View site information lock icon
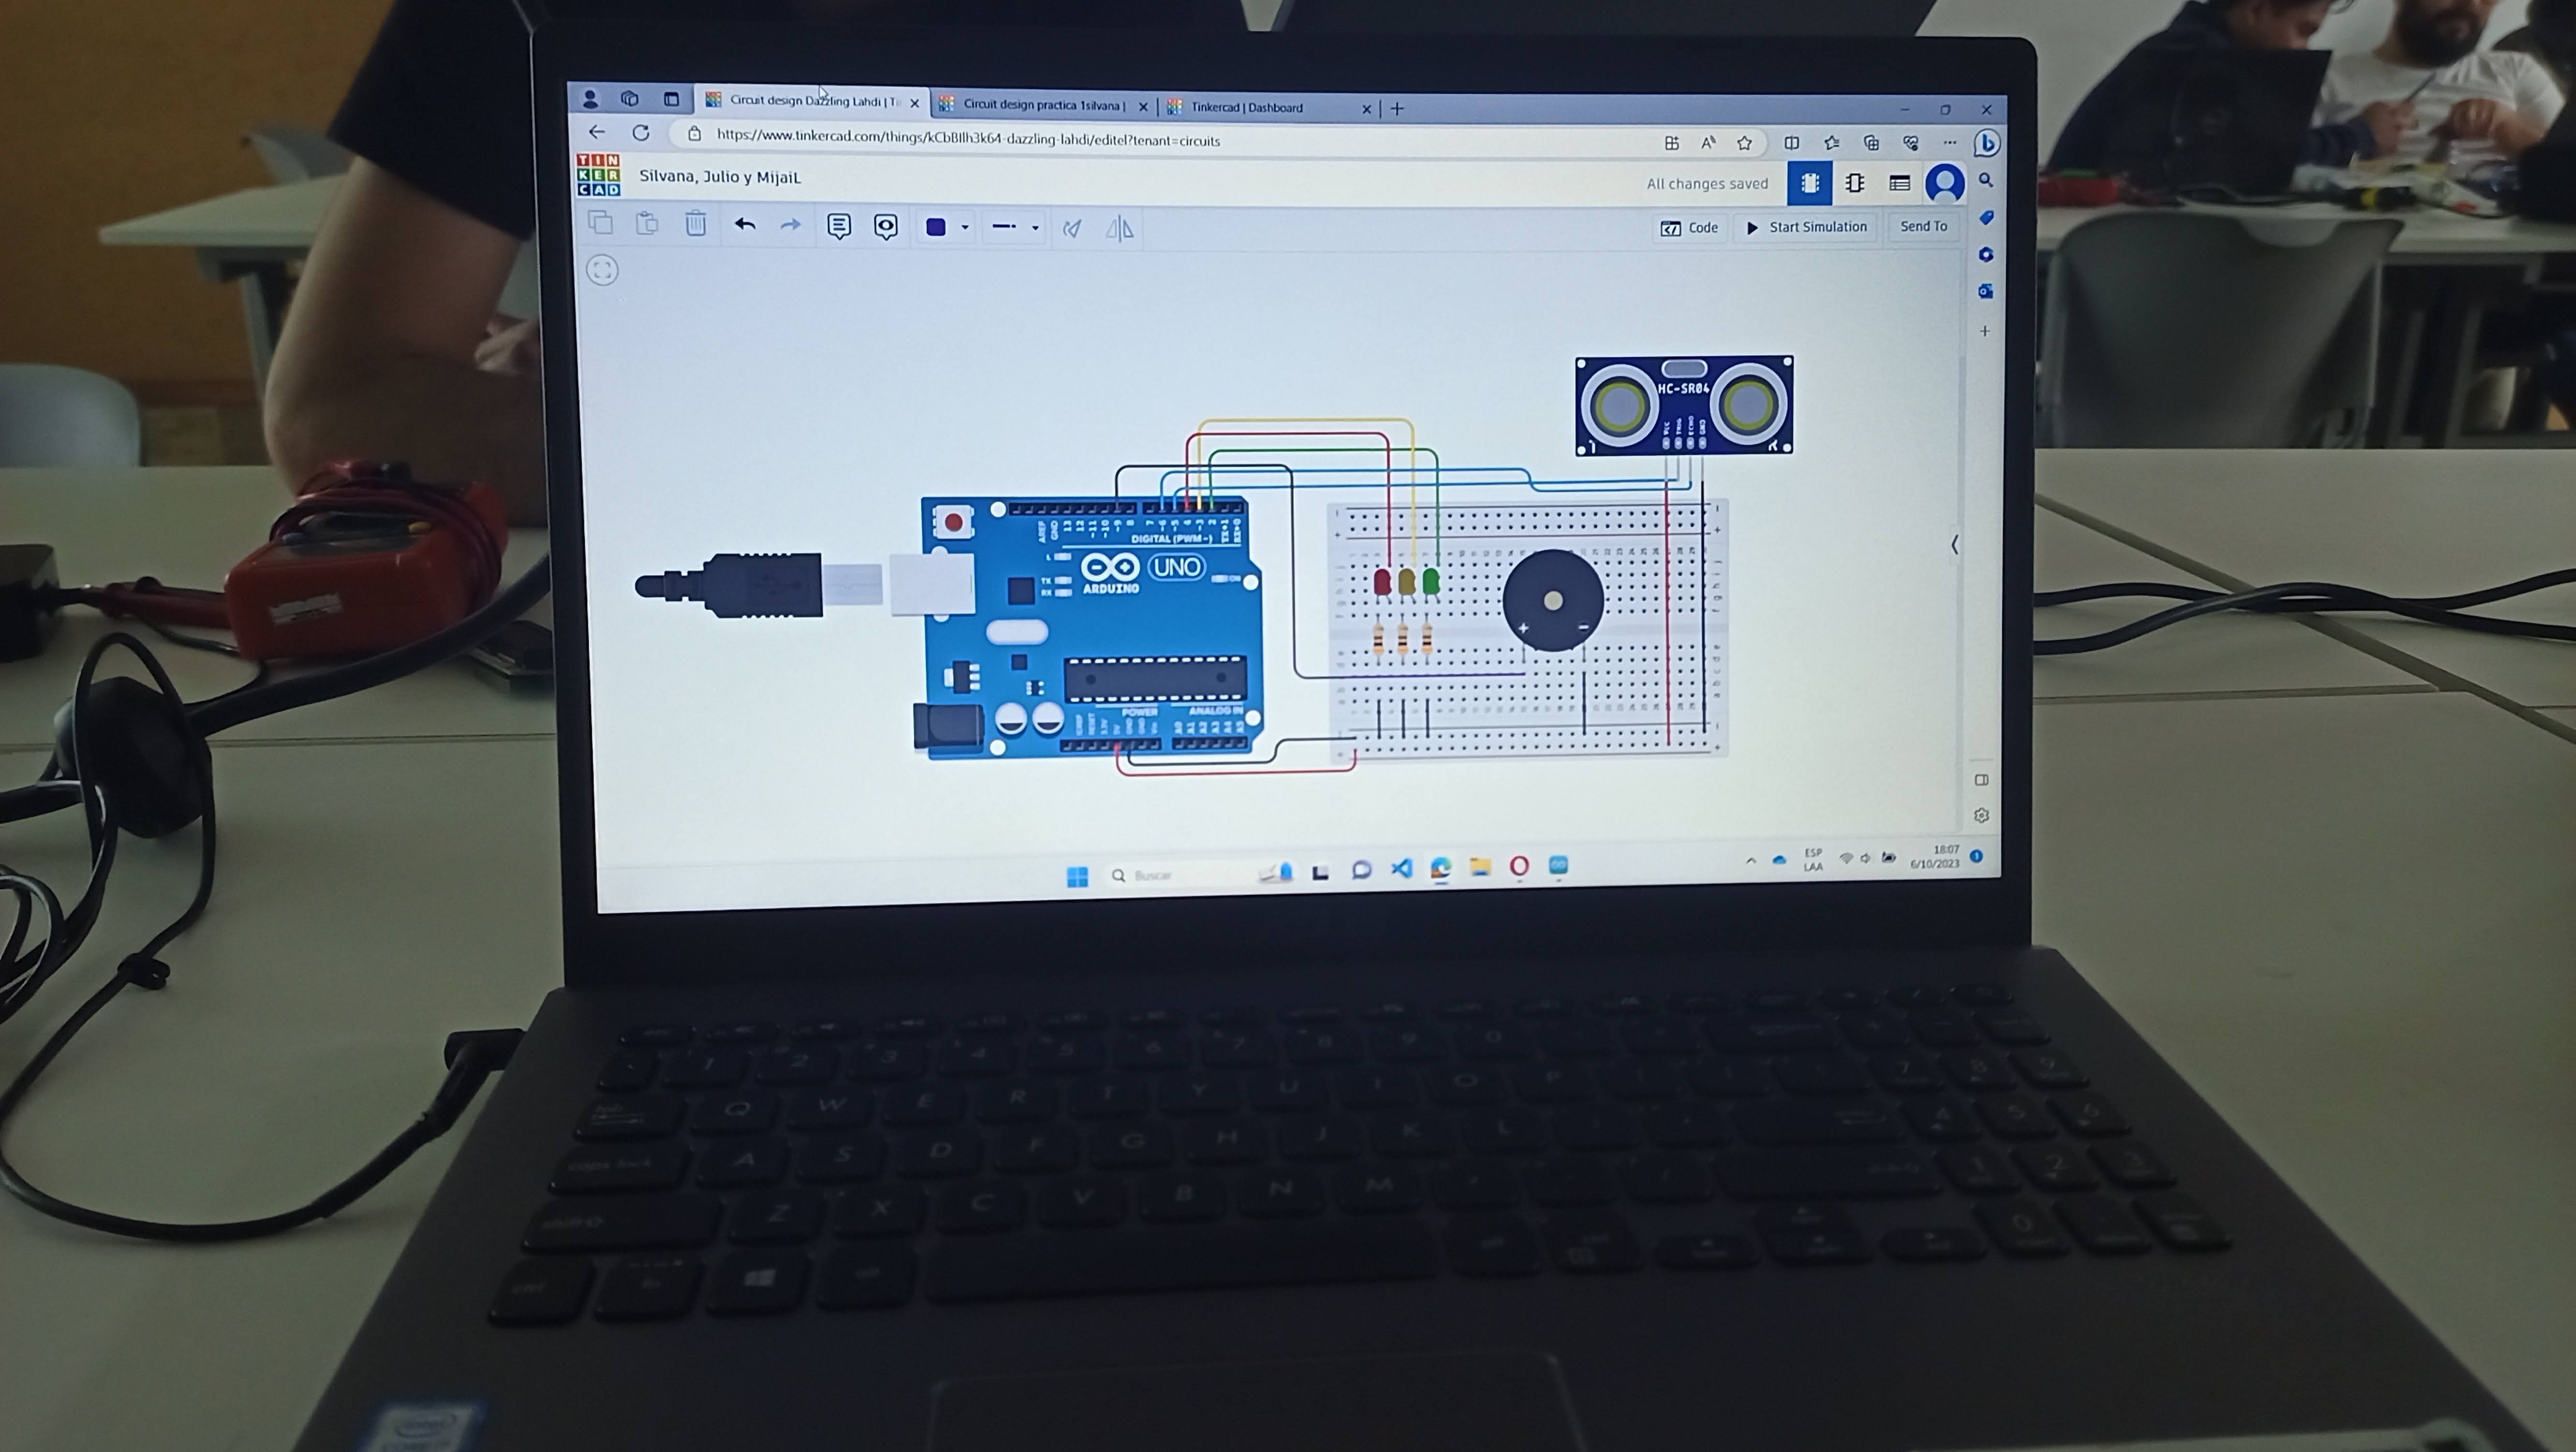This screenshot has height=1452, width=2576. pos(695,134)
